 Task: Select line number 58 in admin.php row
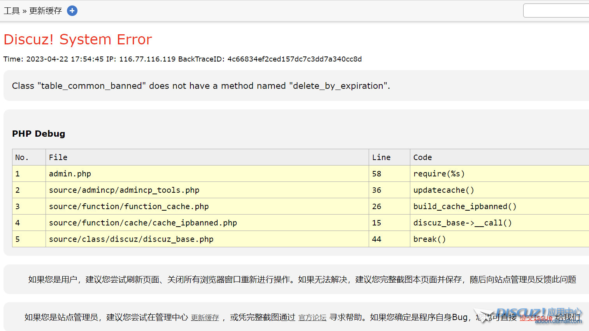[x=390, y=174]
